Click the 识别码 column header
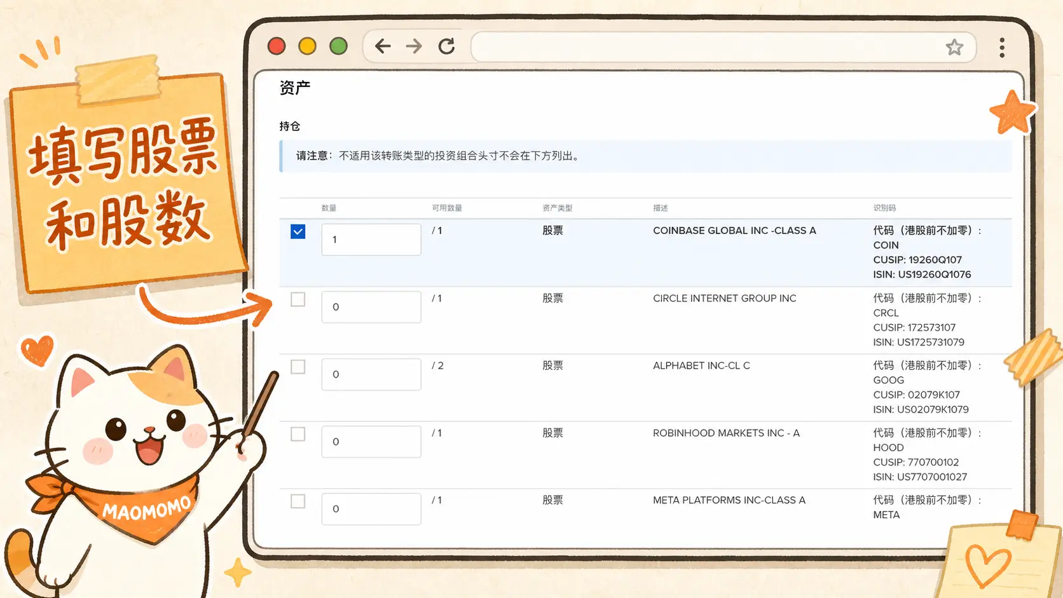Image resolution: width=1063 pixels, height=598 pixels. click(x=884, y=208)
